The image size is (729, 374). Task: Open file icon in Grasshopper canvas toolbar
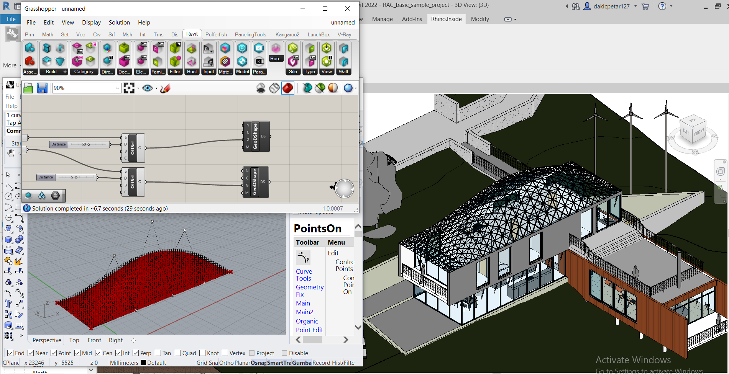(x=28, y=88)
